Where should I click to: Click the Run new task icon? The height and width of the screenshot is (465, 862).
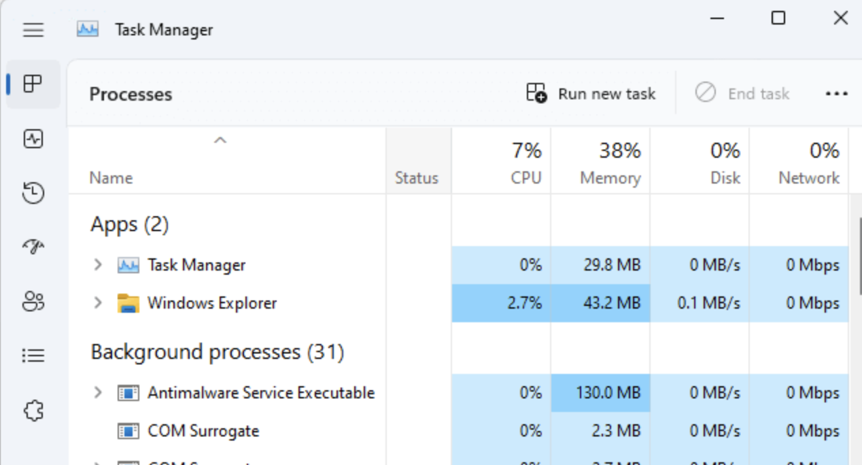[537, 93]
